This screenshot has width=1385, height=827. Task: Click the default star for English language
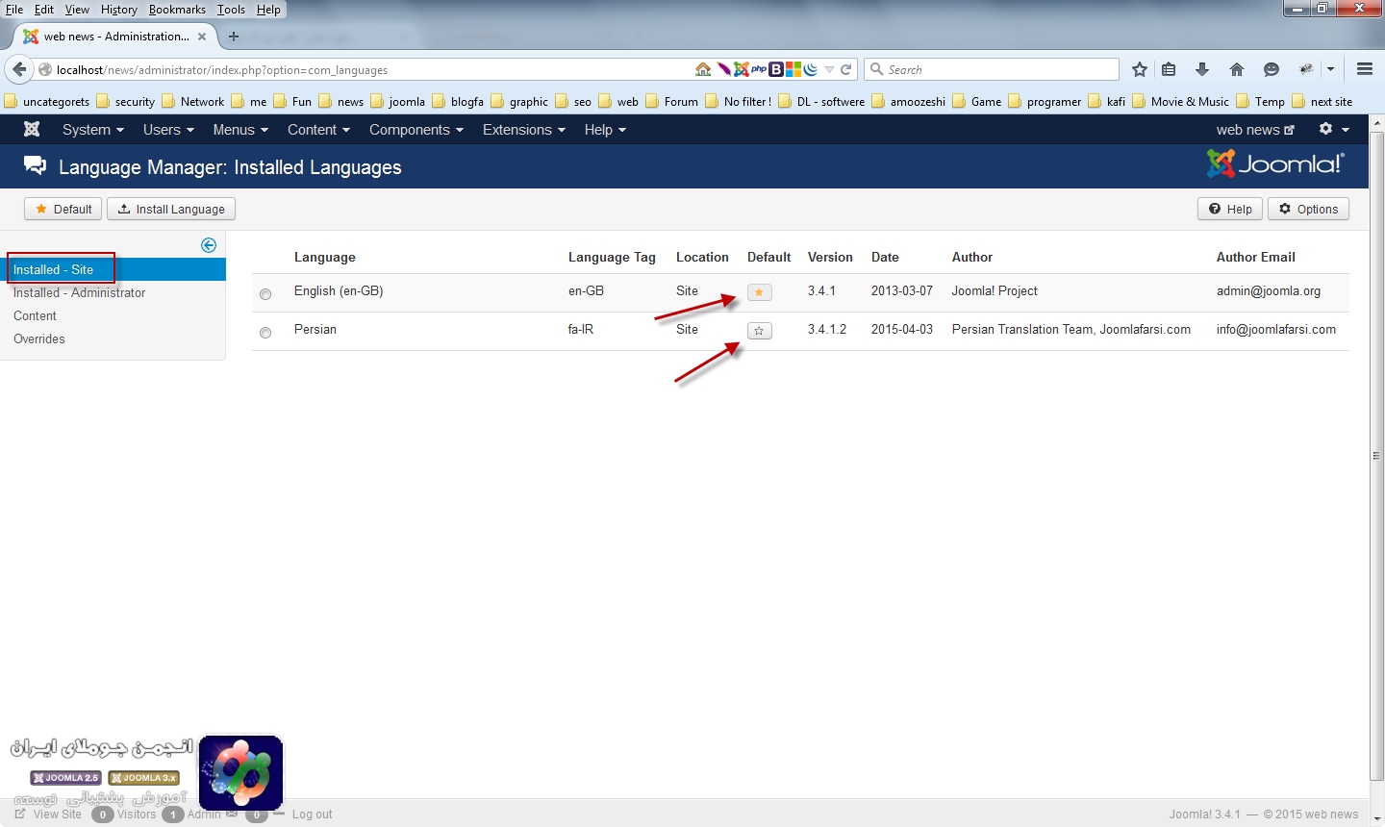click(759, 292)
